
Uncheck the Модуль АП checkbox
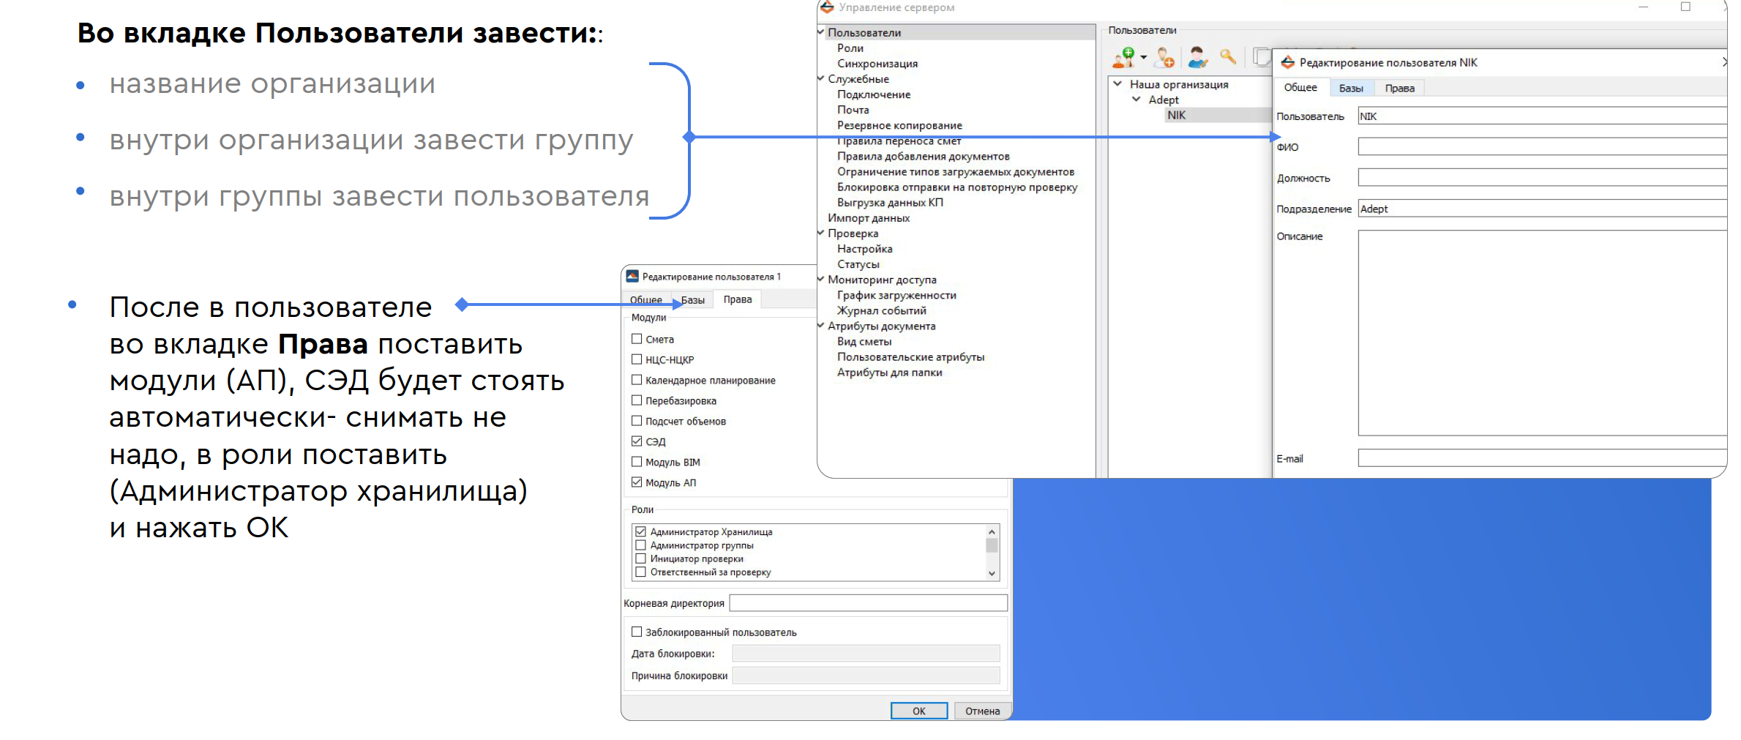637,482
